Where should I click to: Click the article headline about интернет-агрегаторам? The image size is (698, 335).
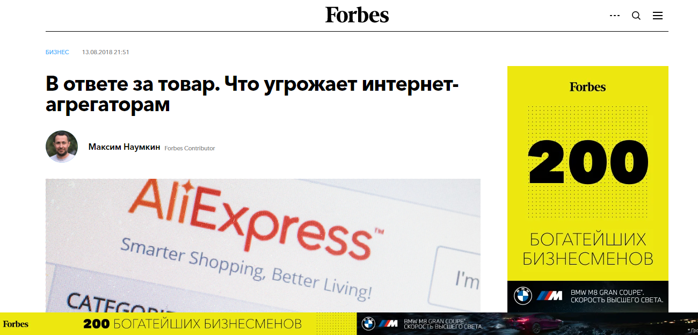(x=252, y=94)
